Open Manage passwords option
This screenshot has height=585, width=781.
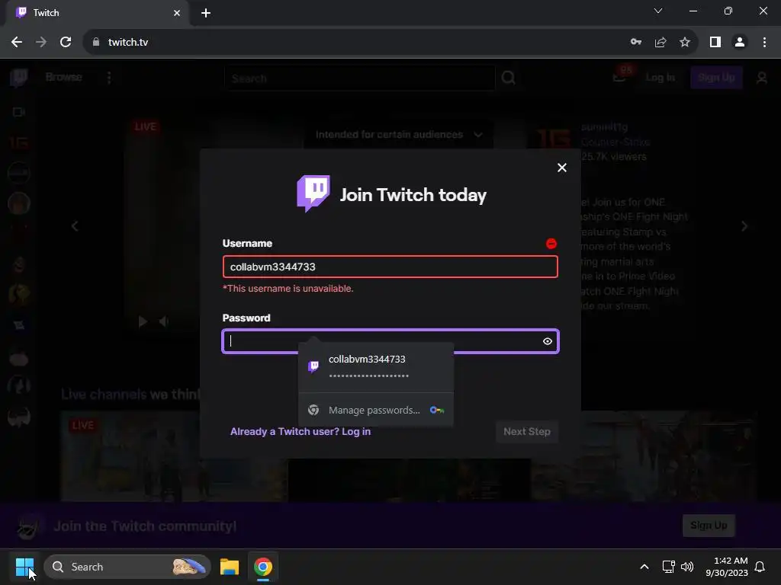pos(376,410)
